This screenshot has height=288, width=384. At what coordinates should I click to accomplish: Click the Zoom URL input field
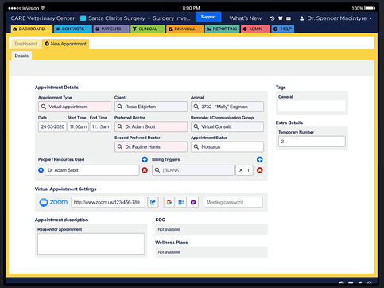tap(108, 202)
